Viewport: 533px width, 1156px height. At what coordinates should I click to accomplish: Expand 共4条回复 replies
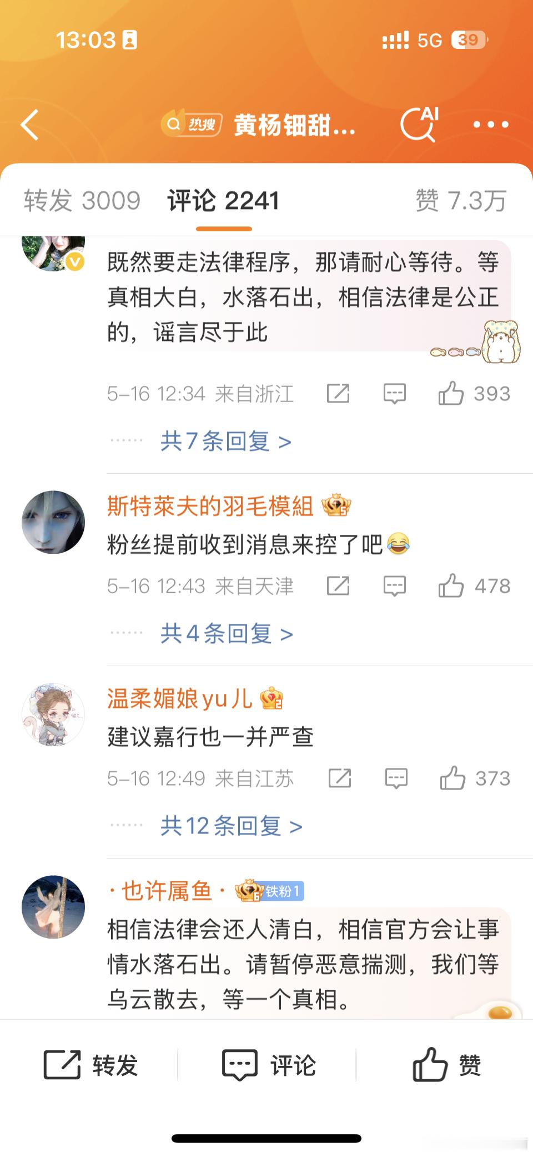click(227, 633)
